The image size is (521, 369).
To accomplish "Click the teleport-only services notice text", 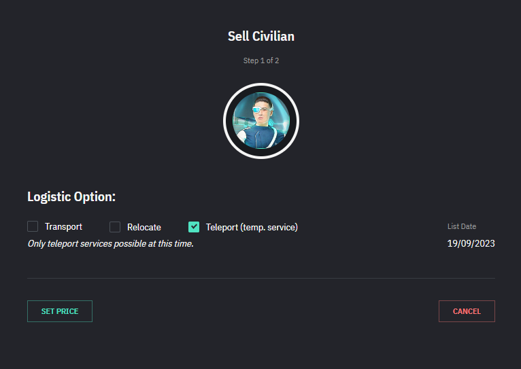I will click(110, 243).
